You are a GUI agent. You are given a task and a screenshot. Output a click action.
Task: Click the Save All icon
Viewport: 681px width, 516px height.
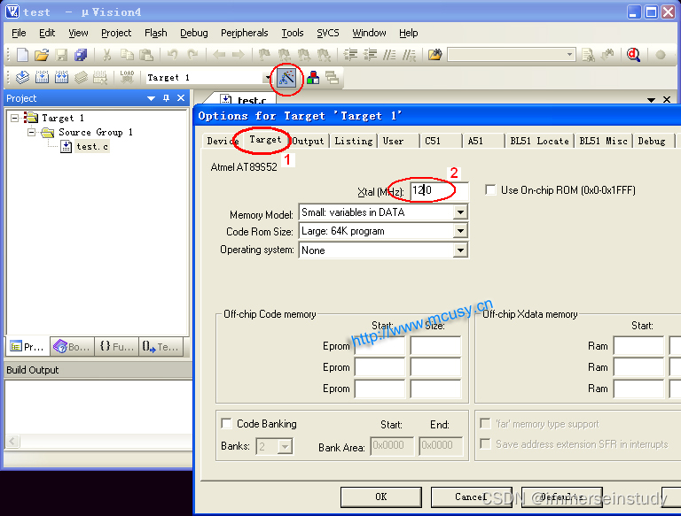[x=81, y=55]
